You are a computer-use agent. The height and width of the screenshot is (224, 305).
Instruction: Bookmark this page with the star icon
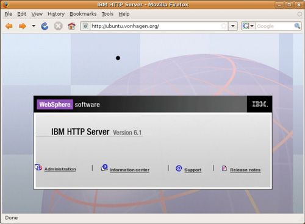click(224, 26)
